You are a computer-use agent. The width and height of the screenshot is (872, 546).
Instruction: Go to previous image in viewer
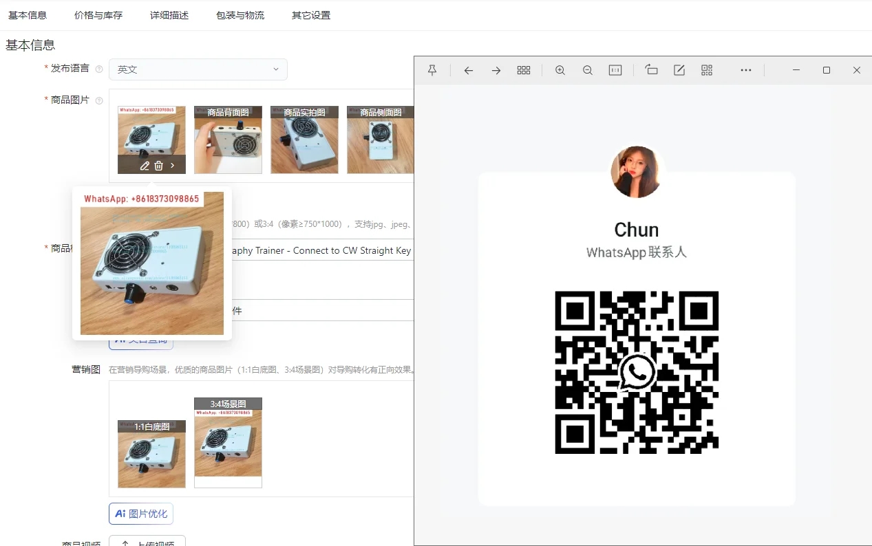point(469,70)
